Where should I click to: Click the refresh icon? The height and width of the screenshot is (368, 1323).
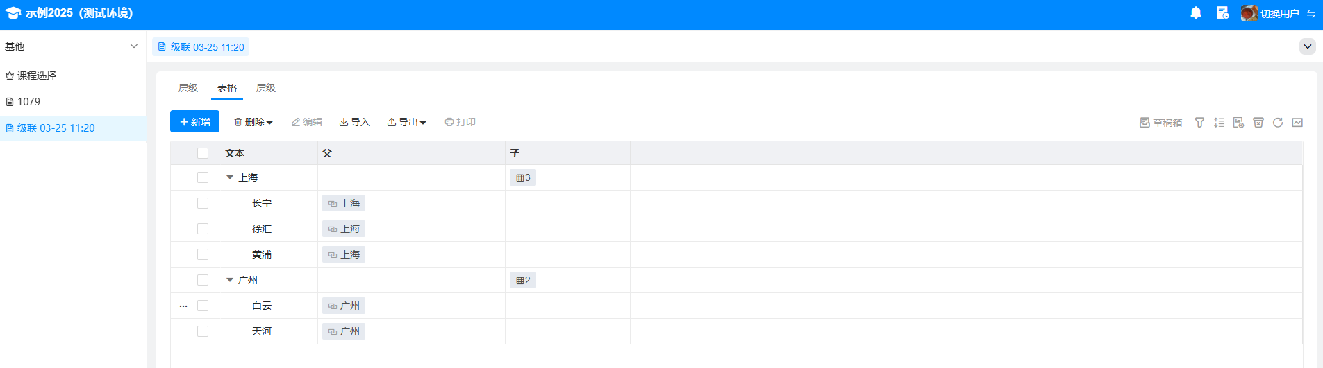click(1277, 123)
